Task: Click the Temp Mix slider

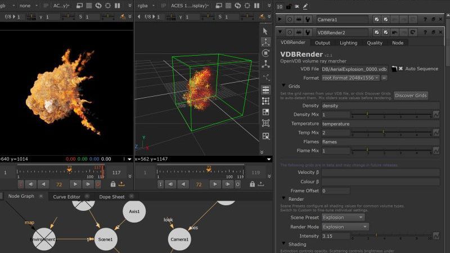Action: [391, 133]
